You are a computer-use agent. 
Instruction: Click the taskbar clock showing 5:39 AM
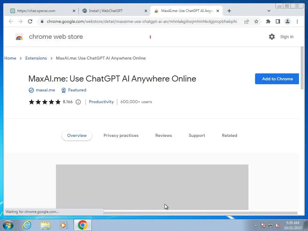pyautogui.click(x=293, y=225)
